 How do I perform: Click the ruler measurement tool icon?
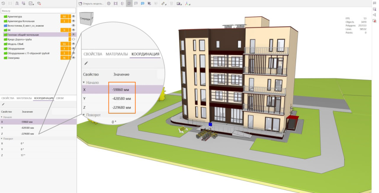(x=162, y=3)
